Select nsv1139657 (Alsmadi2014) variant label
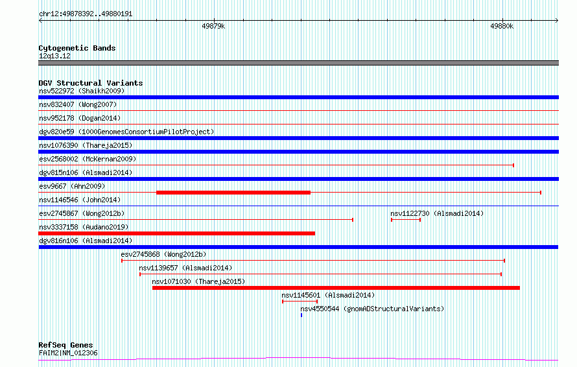Viewport: 577px width, 367px height. click(185, 268)
